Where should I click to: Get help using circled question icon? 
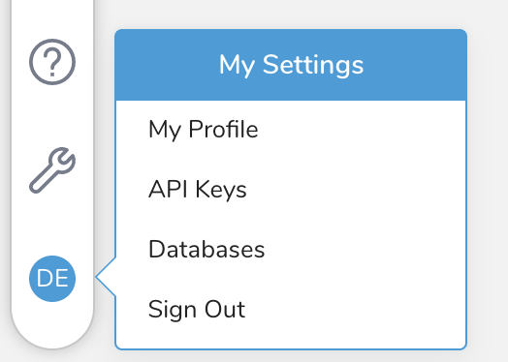coord(52,62)
